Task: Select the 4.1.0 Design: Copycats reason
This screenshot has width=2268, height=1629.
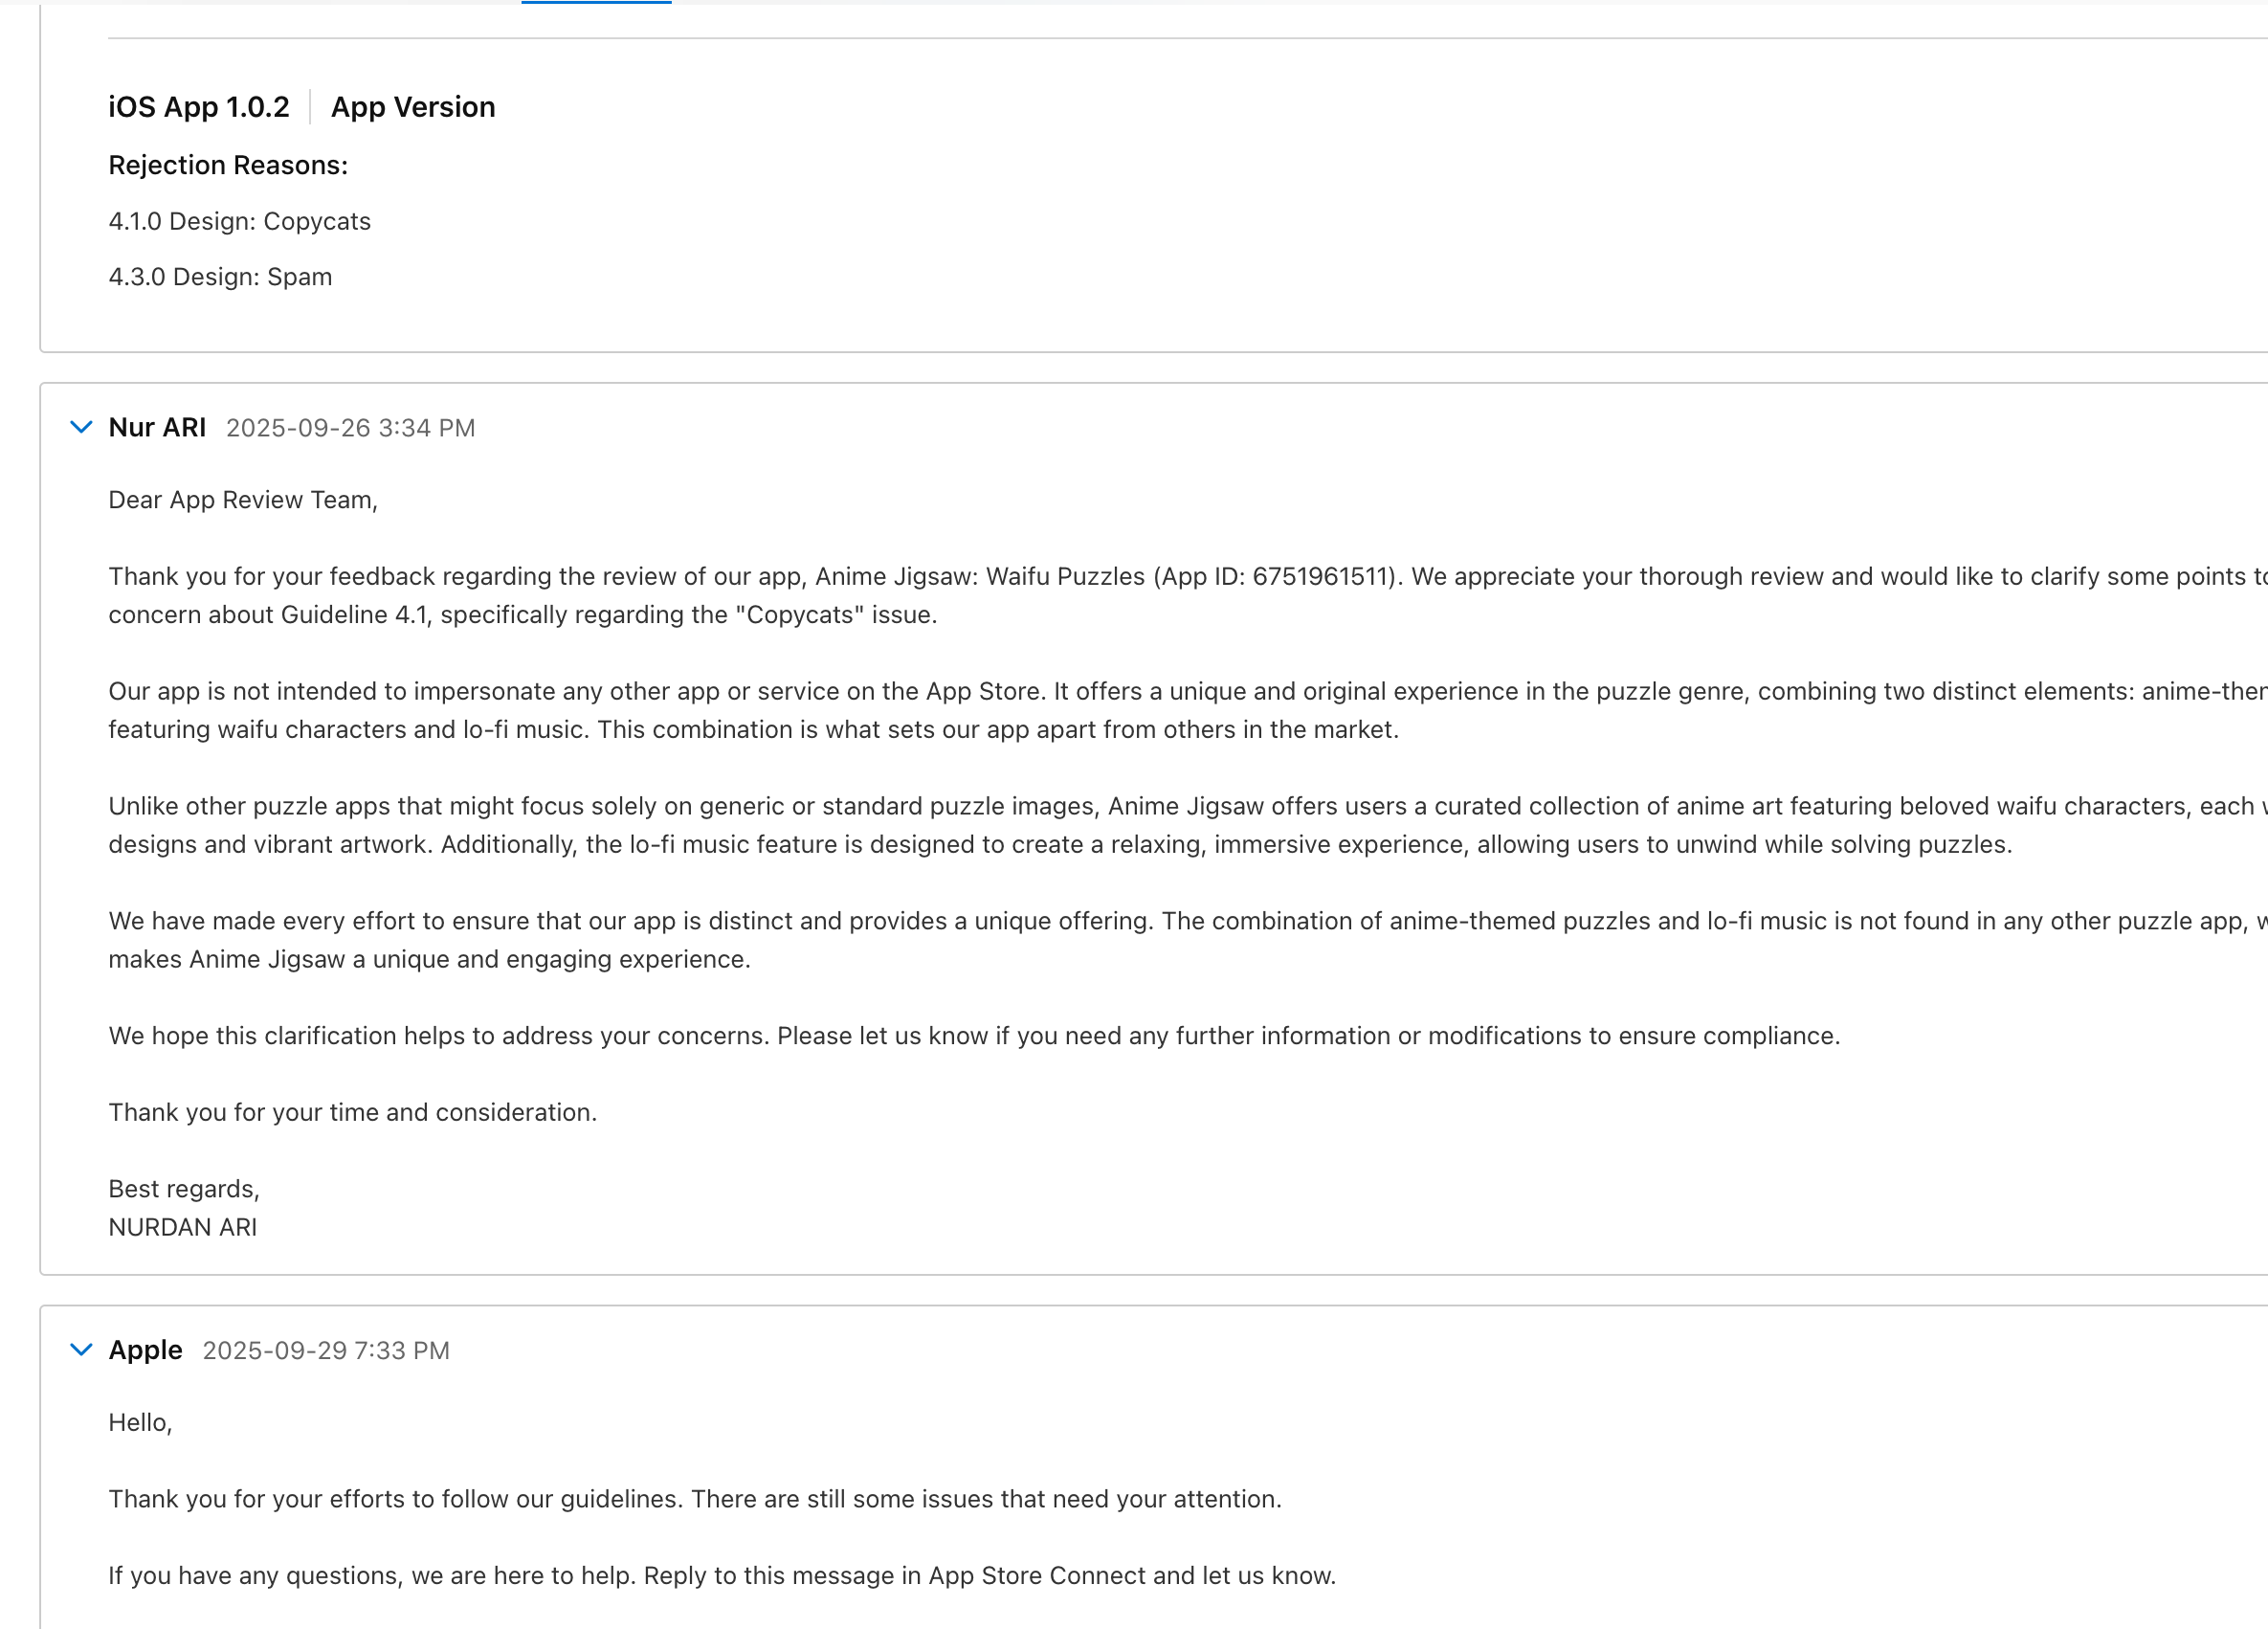Action: click(x=239, y=221)
